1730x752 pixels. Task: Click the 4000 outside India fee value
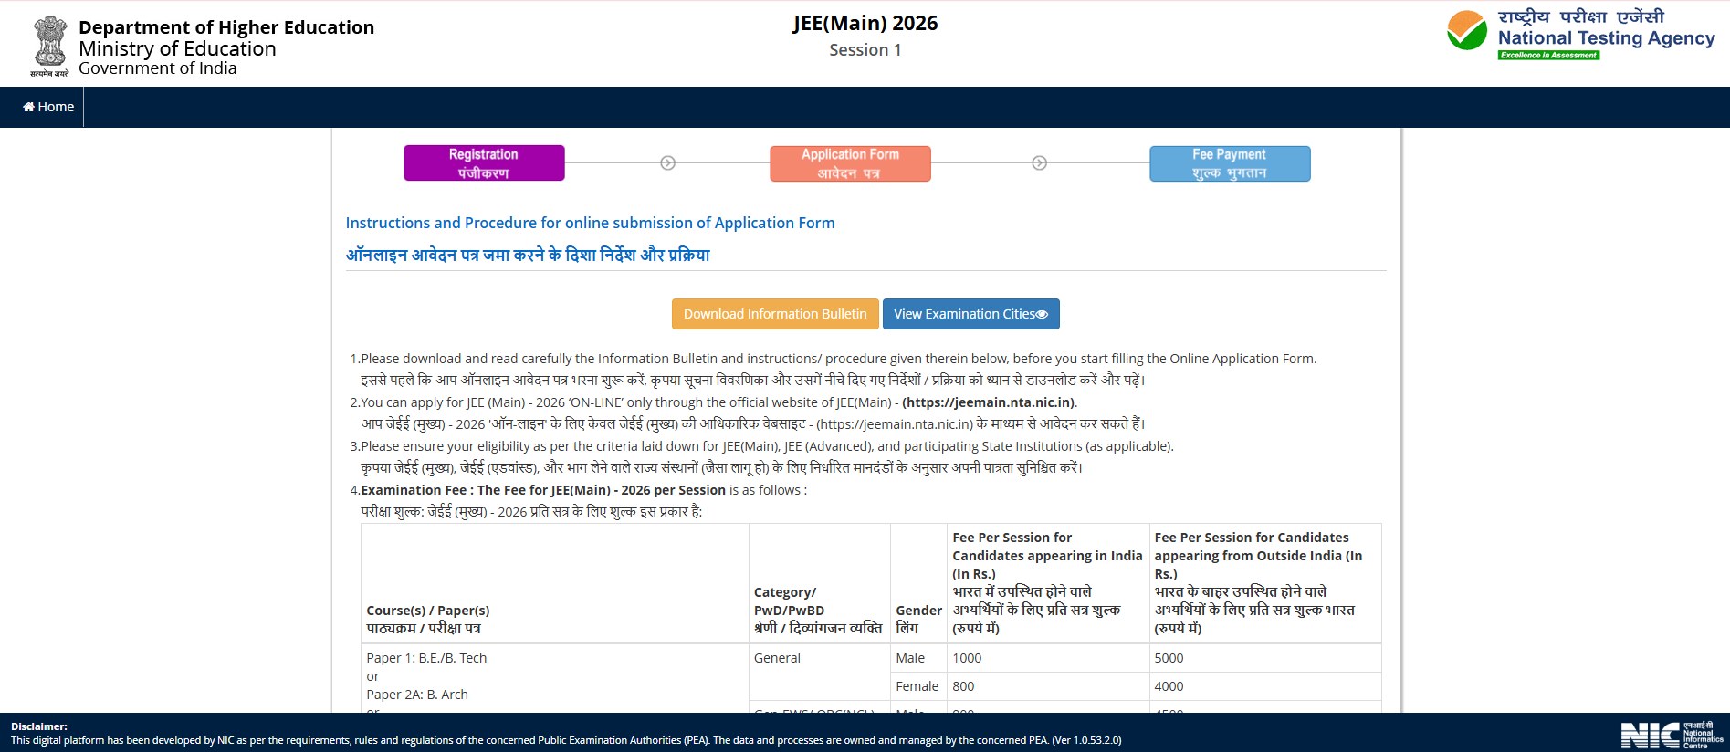[x=1169, y=686]
